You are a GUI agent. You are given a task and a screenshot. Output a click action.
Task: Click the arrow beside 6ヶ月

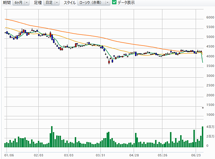[27, 3]
